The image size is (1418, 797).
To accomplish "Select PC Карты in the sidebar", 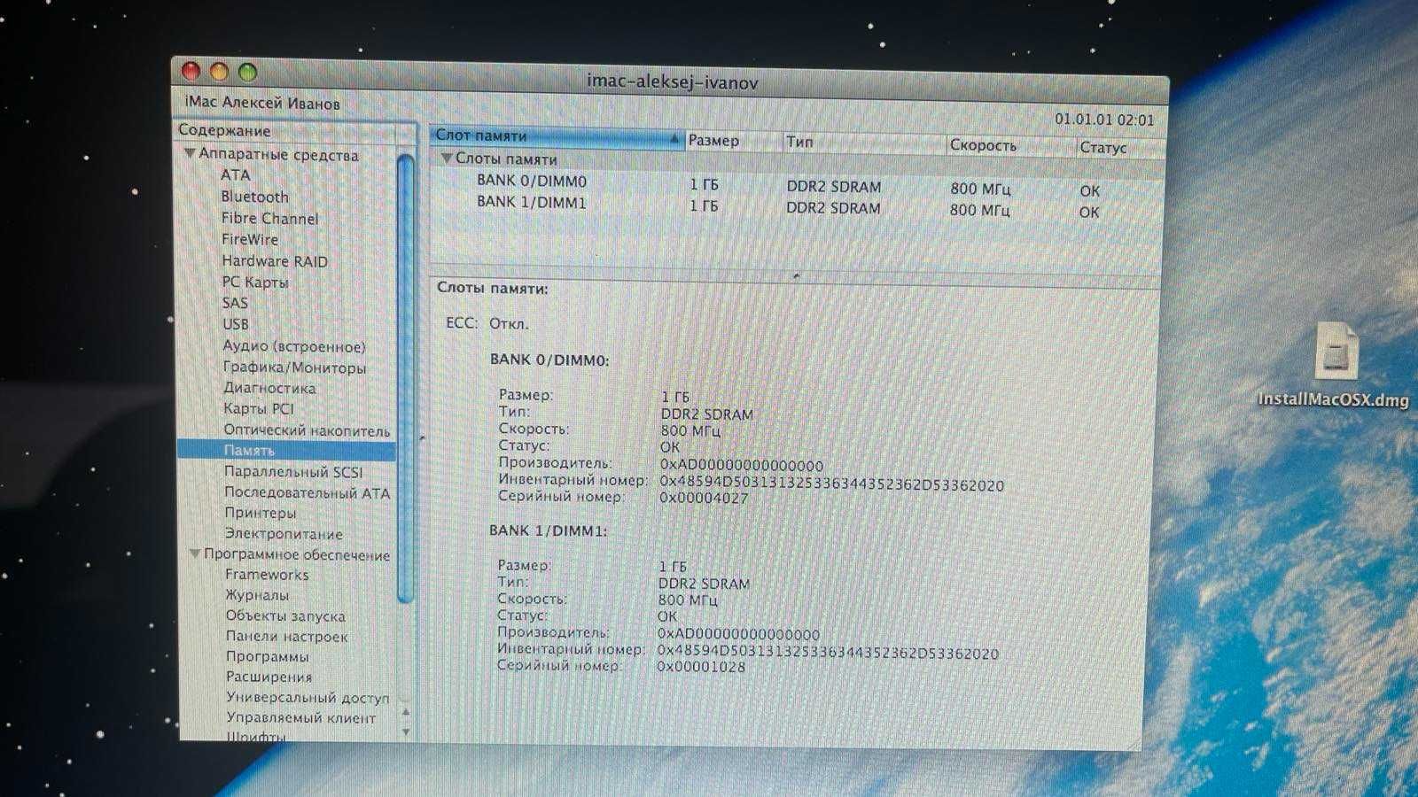I will click(x=255, y=282).
